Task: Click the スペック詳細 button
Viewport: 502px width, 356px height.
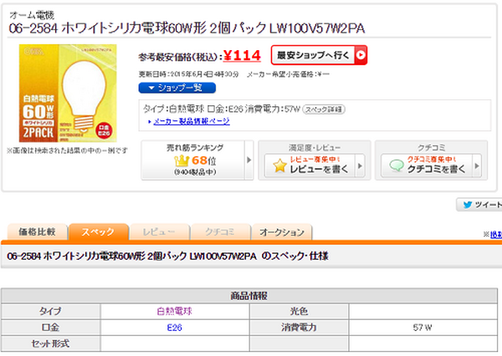Action: [x=324, y=109]
